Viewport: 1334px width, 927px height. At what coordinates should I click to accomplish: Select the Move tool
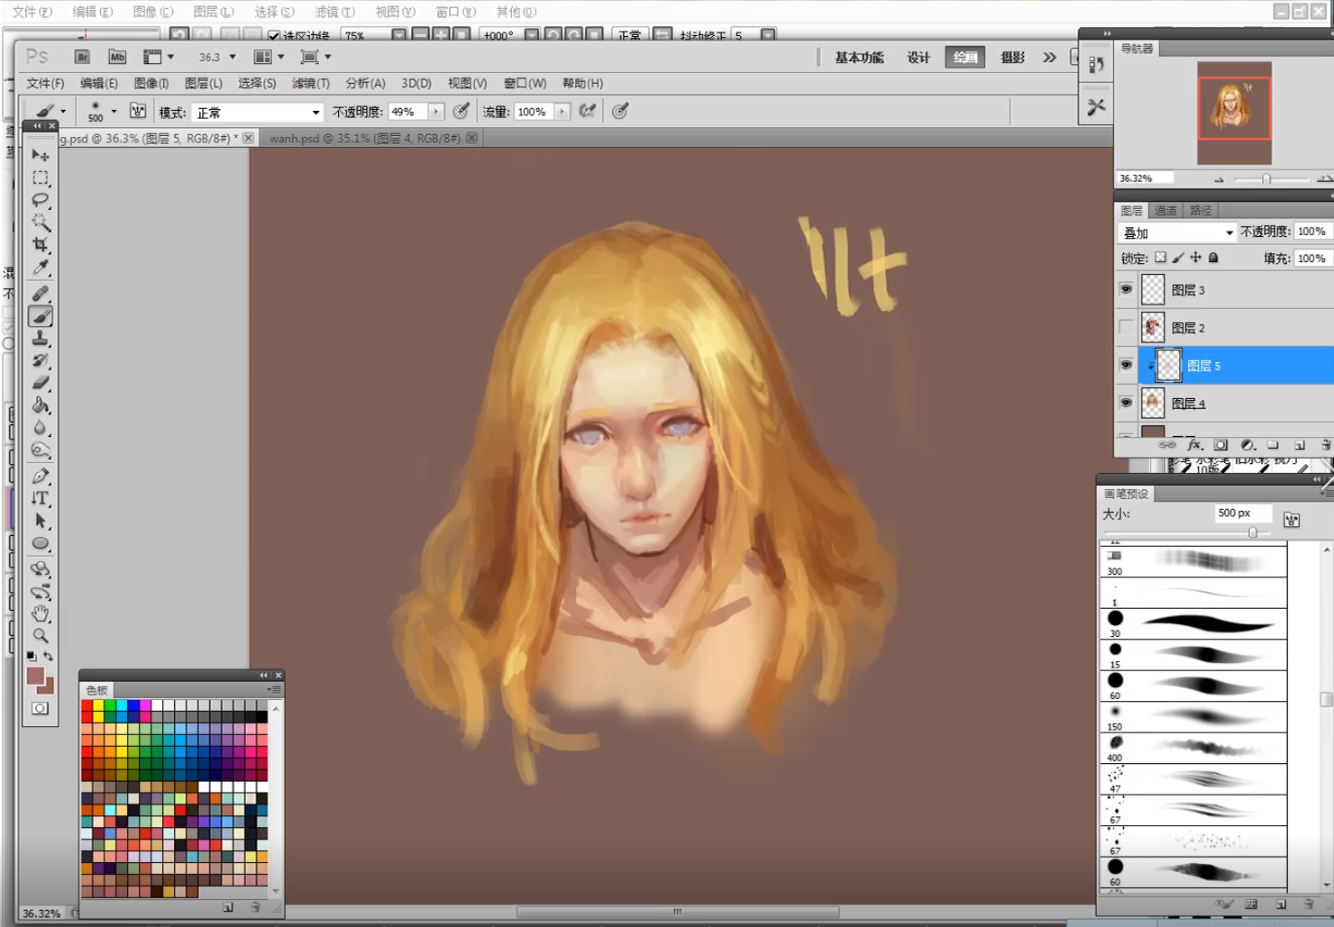41,155
